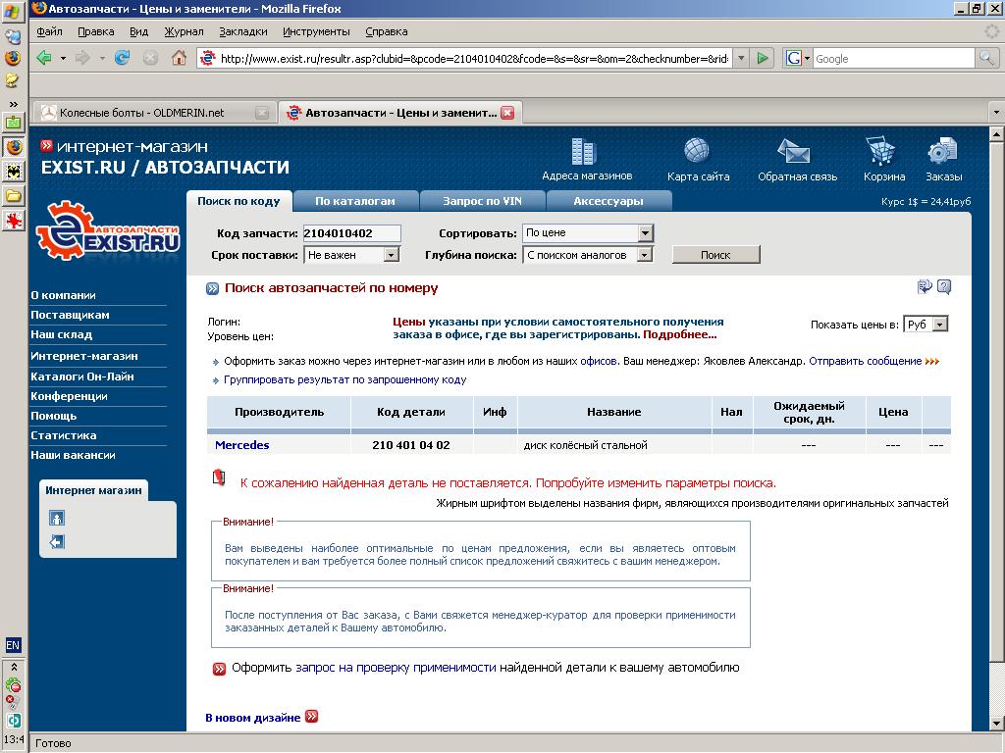Open the Срок поставки dropdown
Viewport: 1005px width, 753px height.
point(391,255)
